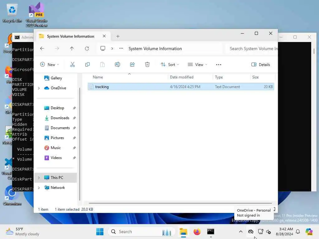319x239 pixels.
Task: Go back with the left arrow
Action: [x=42, y=49]
